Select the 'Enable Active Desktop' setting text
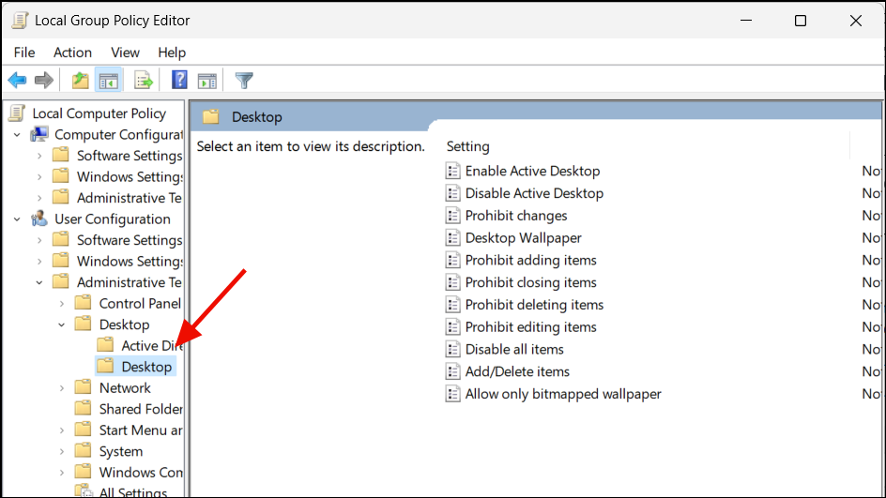 [x=532, y=171]
